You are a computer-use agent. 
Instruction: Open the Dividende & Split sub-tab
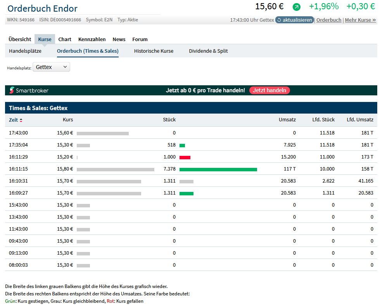coord(208,51)
